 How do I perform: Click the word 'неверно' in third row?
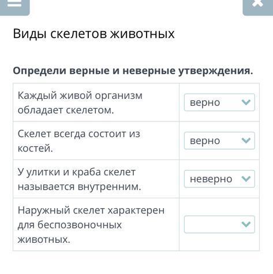(211, 179)
